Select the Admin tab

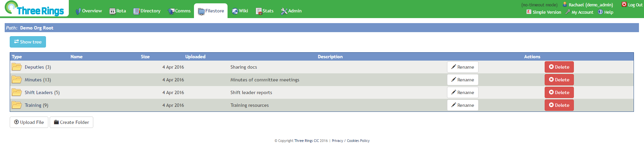click(291, 11)
